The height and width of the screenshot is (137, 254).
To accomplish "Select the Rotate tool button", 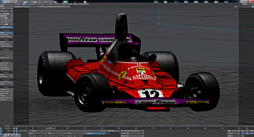I will (x=7, y=42).
